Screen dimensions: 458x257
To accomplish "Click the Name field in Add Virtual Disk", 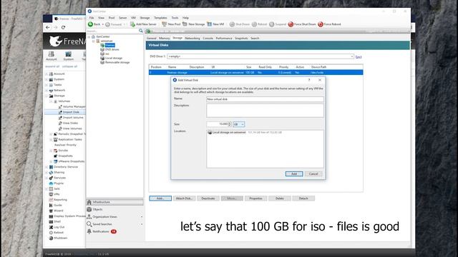I will 265,99.
